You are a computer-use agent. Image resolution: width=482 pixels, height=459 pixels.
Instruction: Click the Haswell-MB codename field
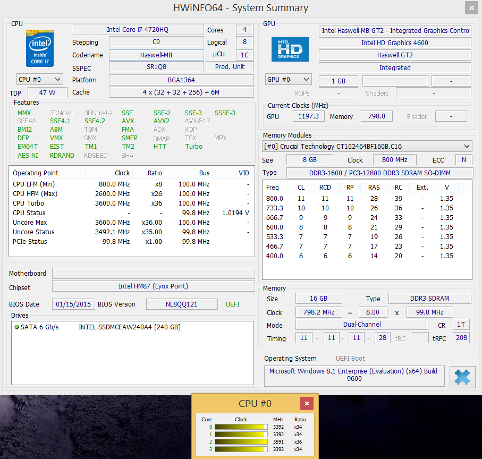click(156, 55)
